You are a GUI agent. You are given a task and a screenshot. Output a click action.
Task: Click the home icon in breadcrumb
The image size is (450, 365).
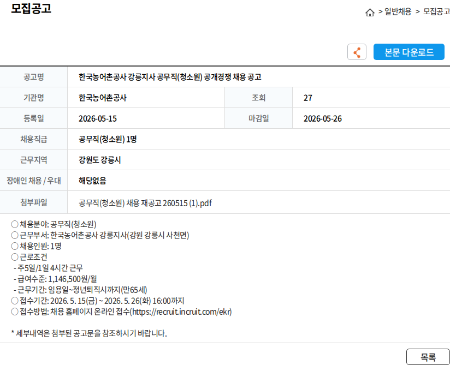click(370, 13)
